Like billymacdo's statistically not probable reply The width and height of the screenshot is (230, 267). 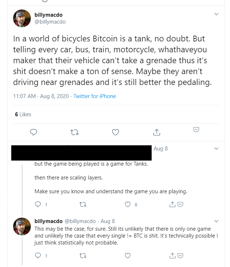pos(128,256)
